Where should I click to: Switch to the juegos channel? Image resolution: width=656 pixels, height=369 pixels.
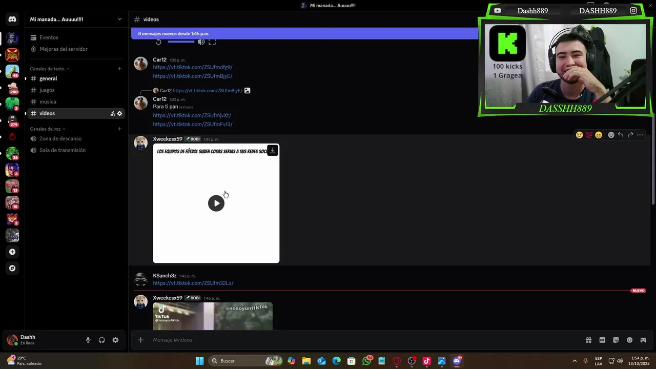(76, 90)
